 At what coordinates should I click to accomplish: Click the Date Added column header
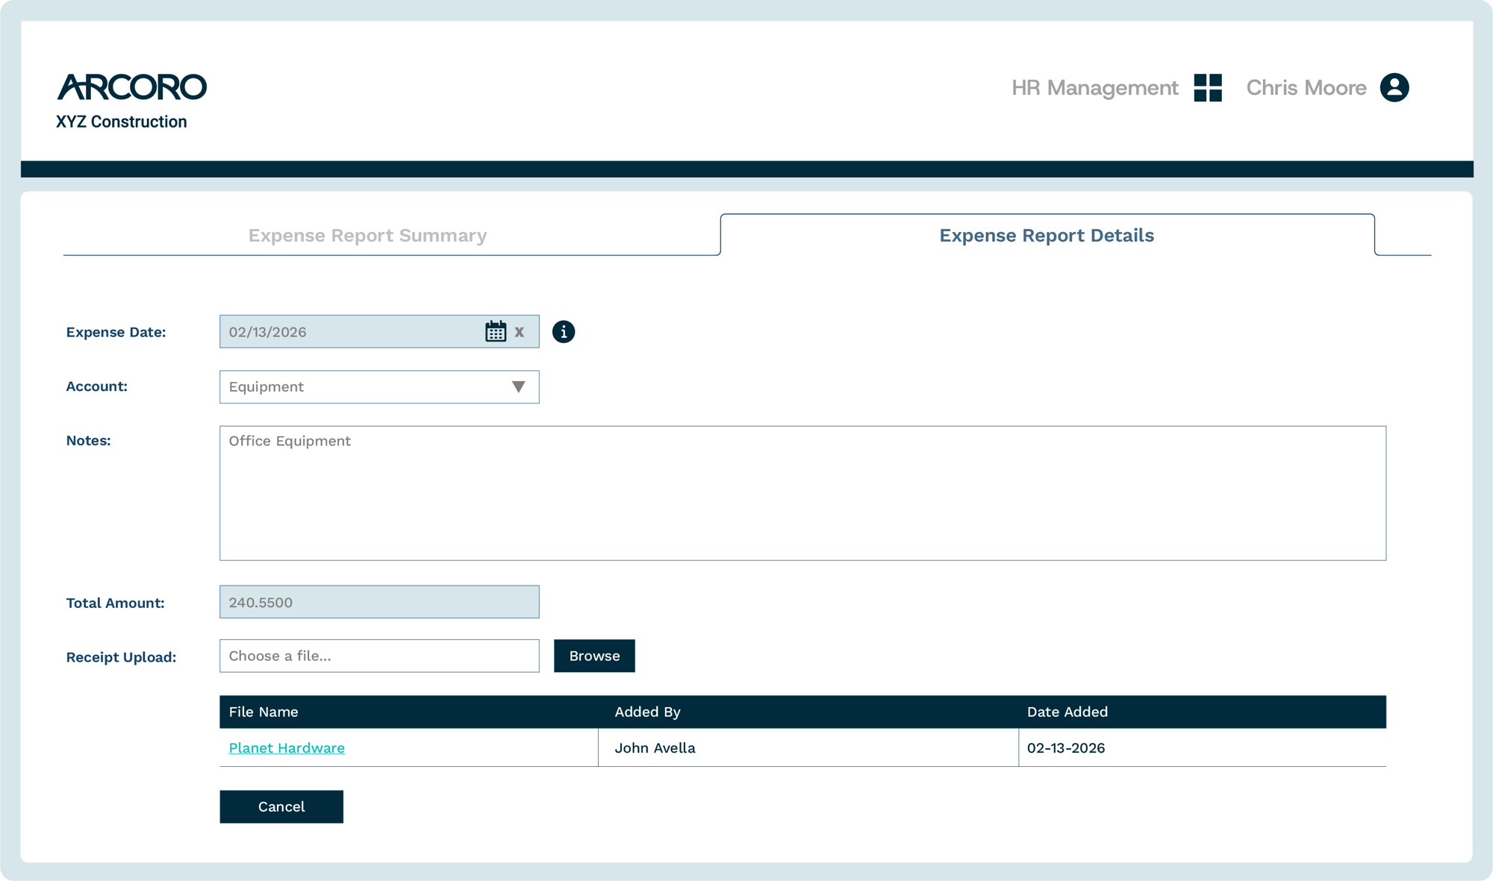[1067, 712]
